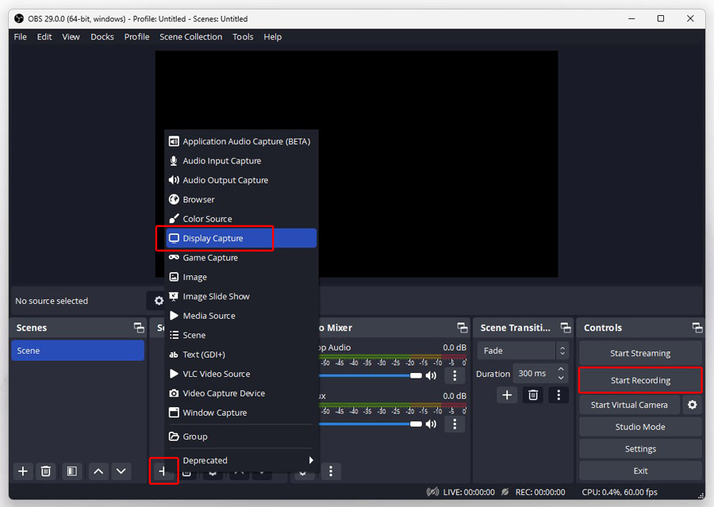Open the Docks menu
This screenshot has width=714, height=507.
point(102,37)
